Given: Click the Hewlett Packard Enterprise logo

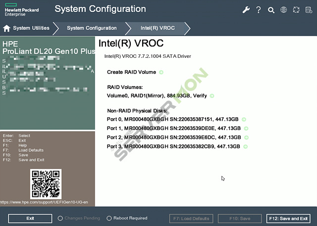Looking at the screenshot, I should [x=22, y=10].
